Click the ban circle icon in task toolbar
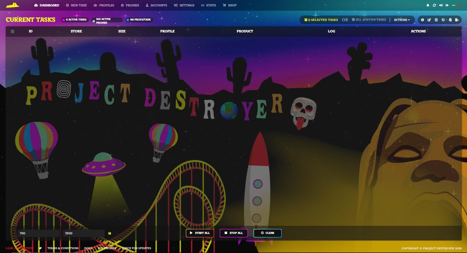 [x=443, y=20]
